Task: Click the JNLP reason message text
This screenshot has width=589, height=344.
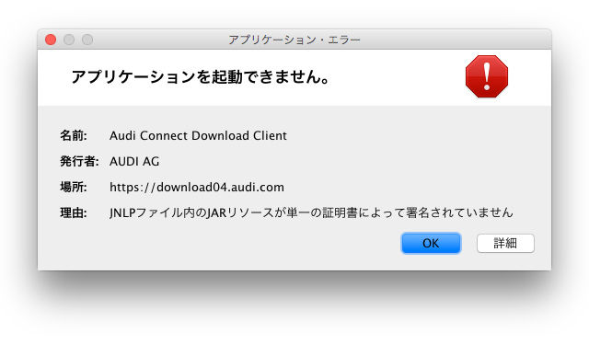Action: [x=311, y=212]
